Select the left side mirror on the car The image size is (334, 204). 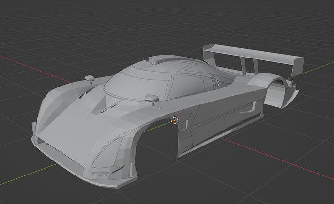click(x=90, y=79)
